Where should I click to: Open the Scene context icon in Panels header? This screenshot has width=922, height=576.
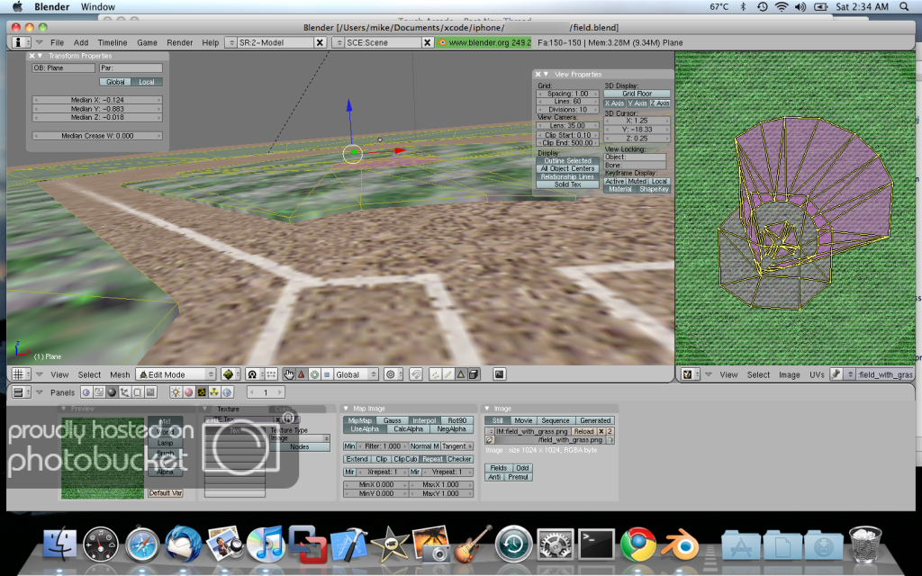[x=150, y=392]
